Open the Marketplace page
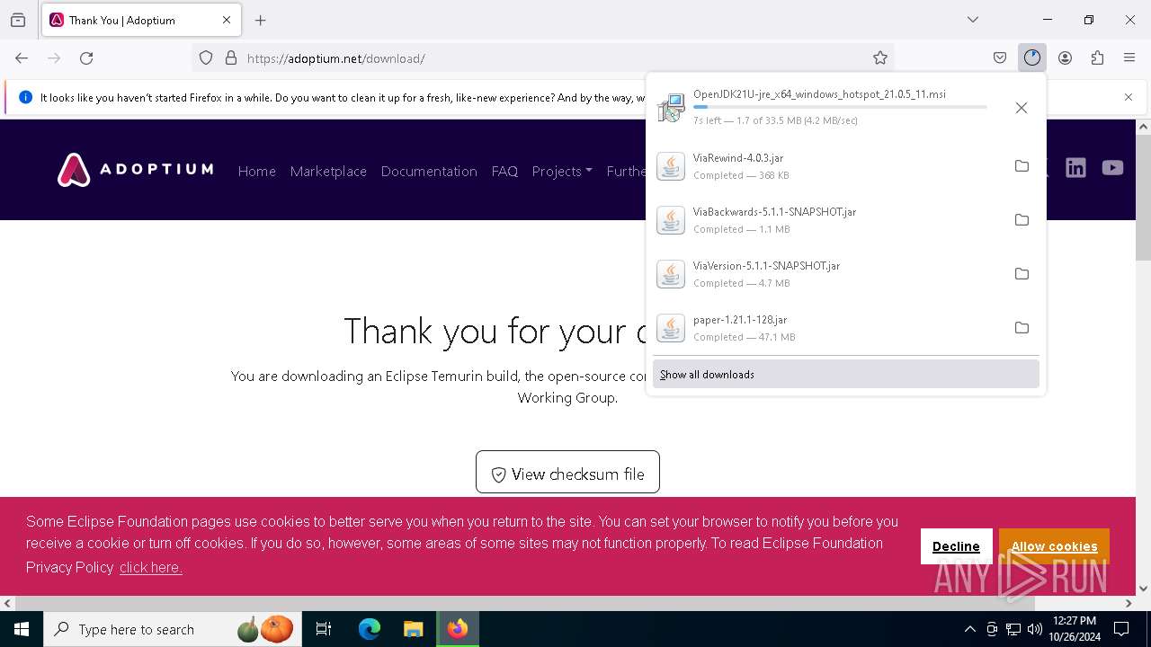The height and width of the screenshot is (647, 1151). click(x=328, y=171)
